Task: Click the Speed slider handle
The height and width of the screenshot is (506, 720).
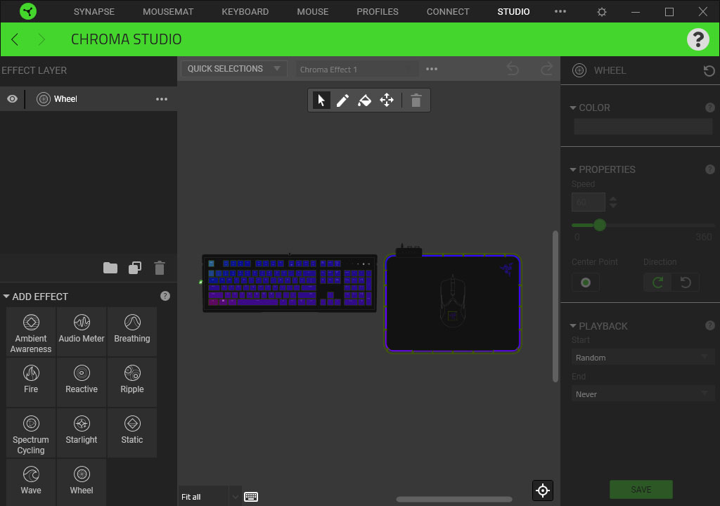Action: (600, 225)
